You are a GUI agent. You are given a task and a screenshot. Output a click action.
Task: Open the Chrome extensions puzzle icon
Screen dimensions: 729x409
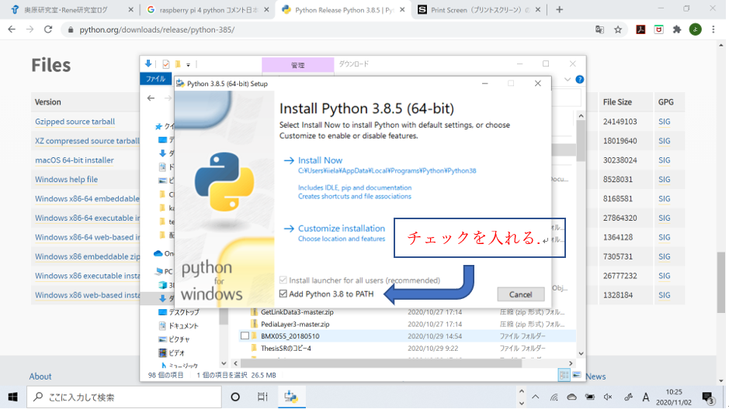pos(677,29)
